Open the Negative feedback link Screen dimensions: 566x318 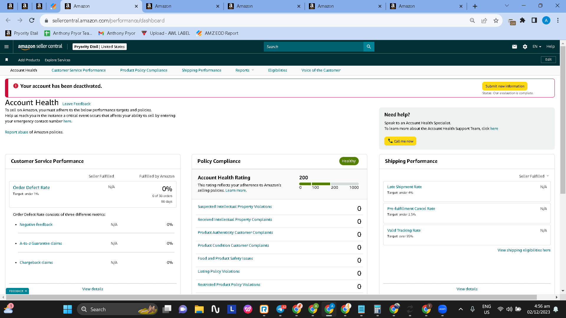tap(36, 225)
